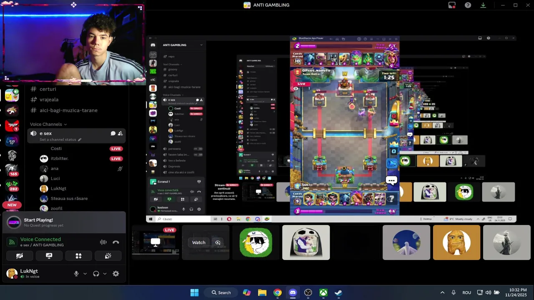Toggle deafen headphones in user panel
Screen dimensions: 534x300
point(96,274)
